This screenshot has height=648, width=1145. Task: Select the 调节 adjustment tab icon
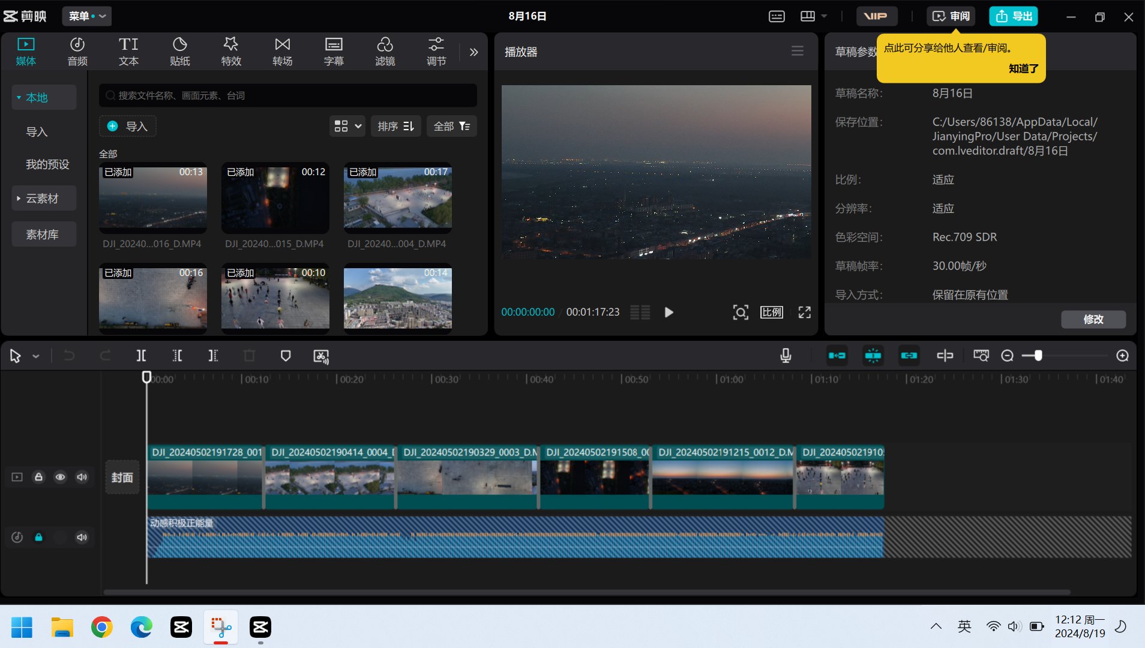[436, 44]
